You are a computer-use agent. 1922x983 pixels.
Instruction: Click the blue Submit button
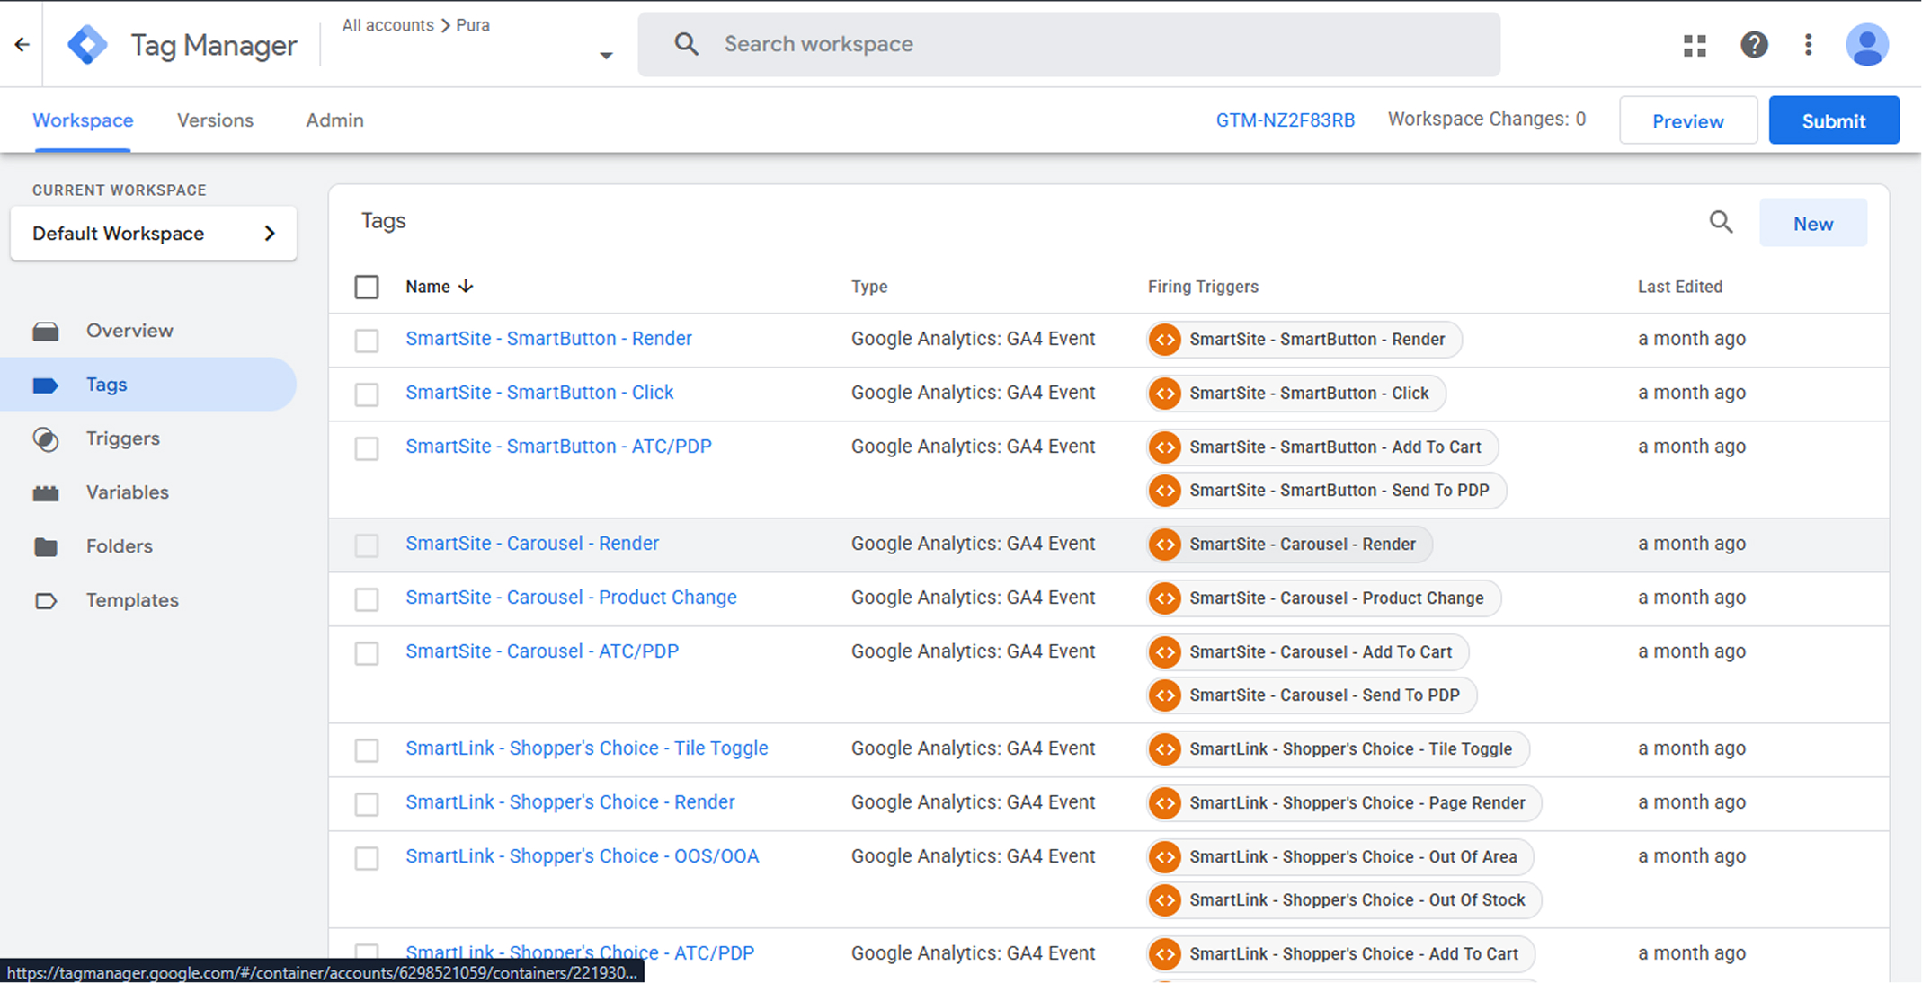1834,120
